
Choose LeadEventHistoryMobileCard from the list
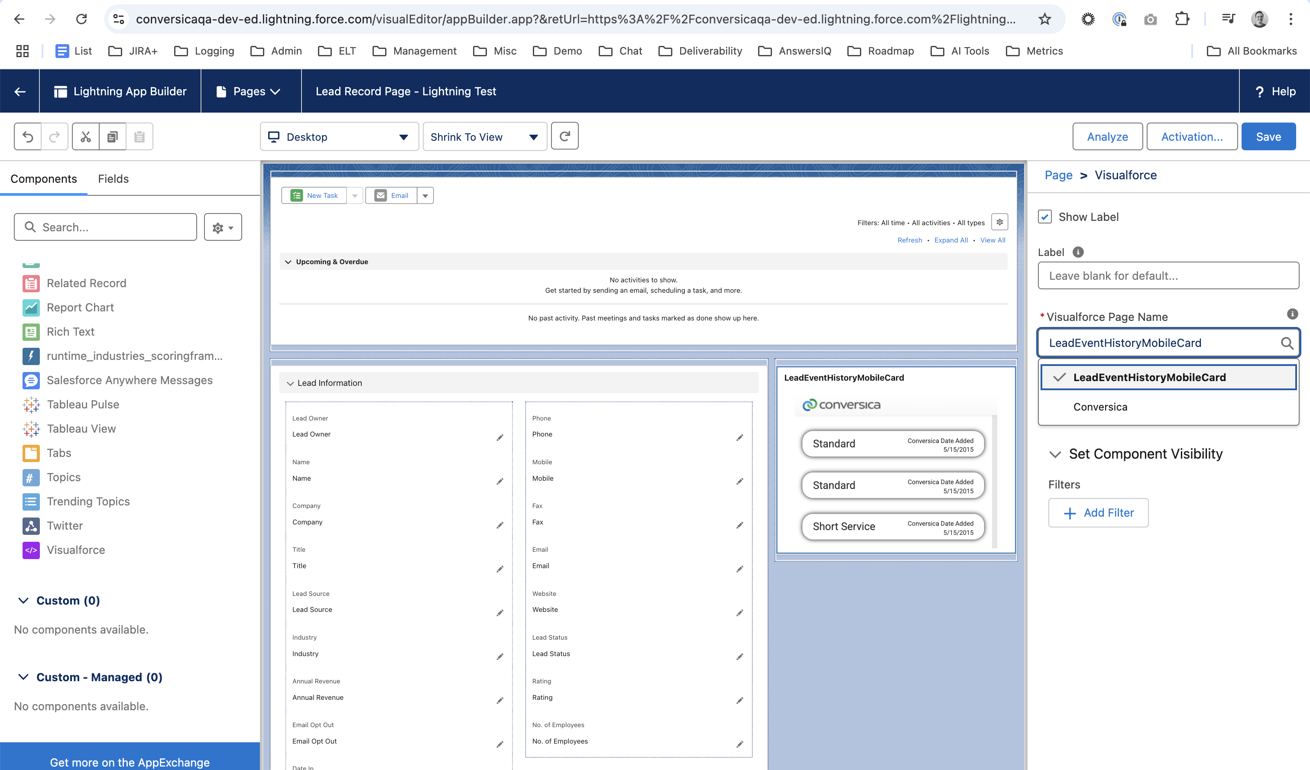click(x=1168, y=377)
